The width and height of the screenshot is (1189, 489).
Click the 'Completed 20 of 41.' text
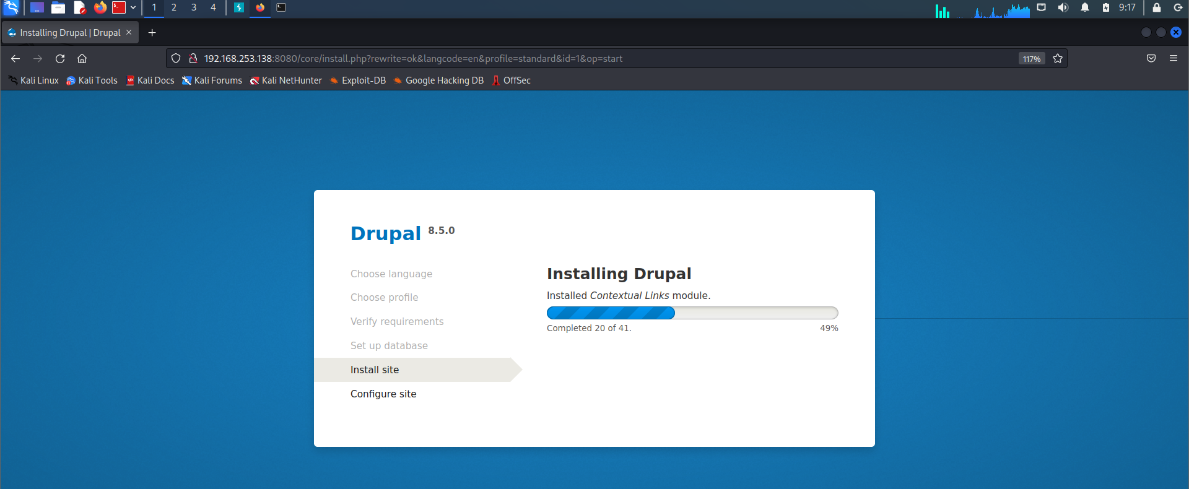(589, 328)
